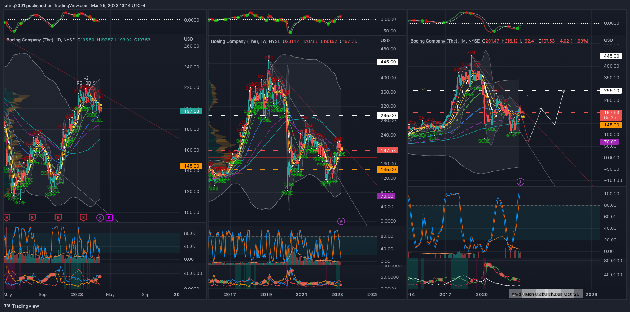Click the 'Boeing Company (The), 1M, NYSE' title

pyautogui.click(x=445, y=41)
